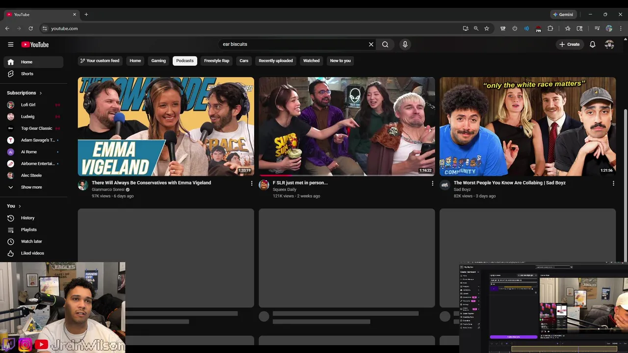Open more options for Sad Boyz video
The width and height of the screenshot is (628, 353).
pyautogui.click(x=613, y=183)
